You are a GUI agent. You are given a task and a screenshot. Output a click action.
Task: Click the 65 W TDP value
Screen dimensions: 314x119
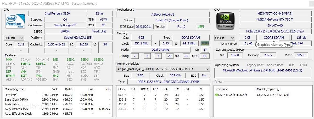pos(103,19)
